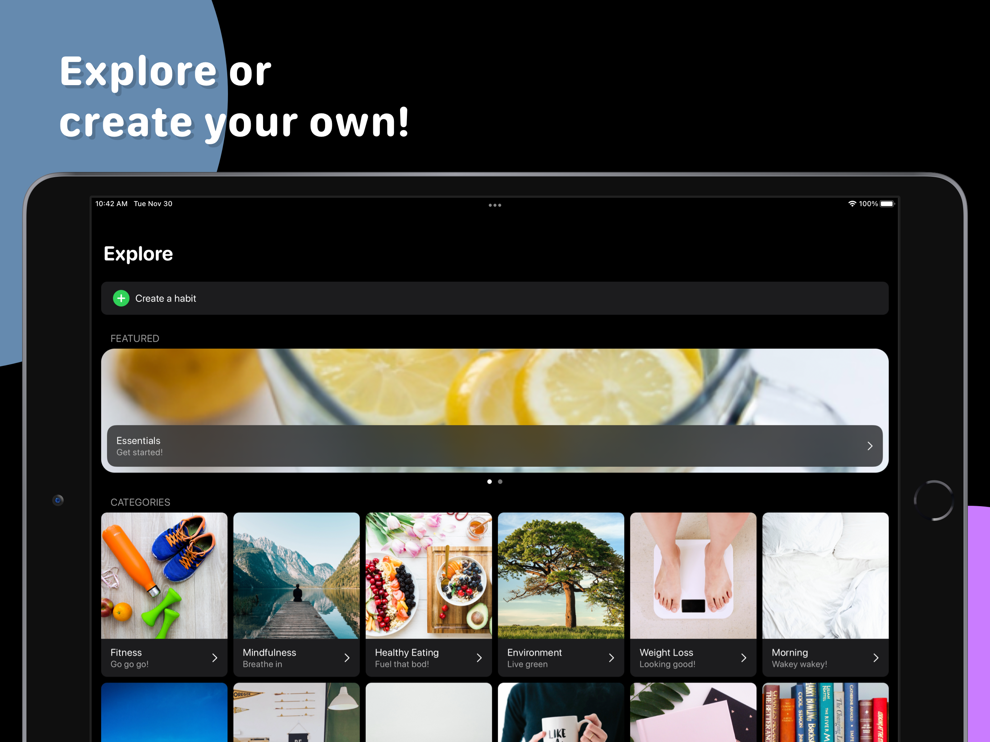Click the Featured banner Get started link
This screenshot has height=742, width=990.
tap(495, 445)
